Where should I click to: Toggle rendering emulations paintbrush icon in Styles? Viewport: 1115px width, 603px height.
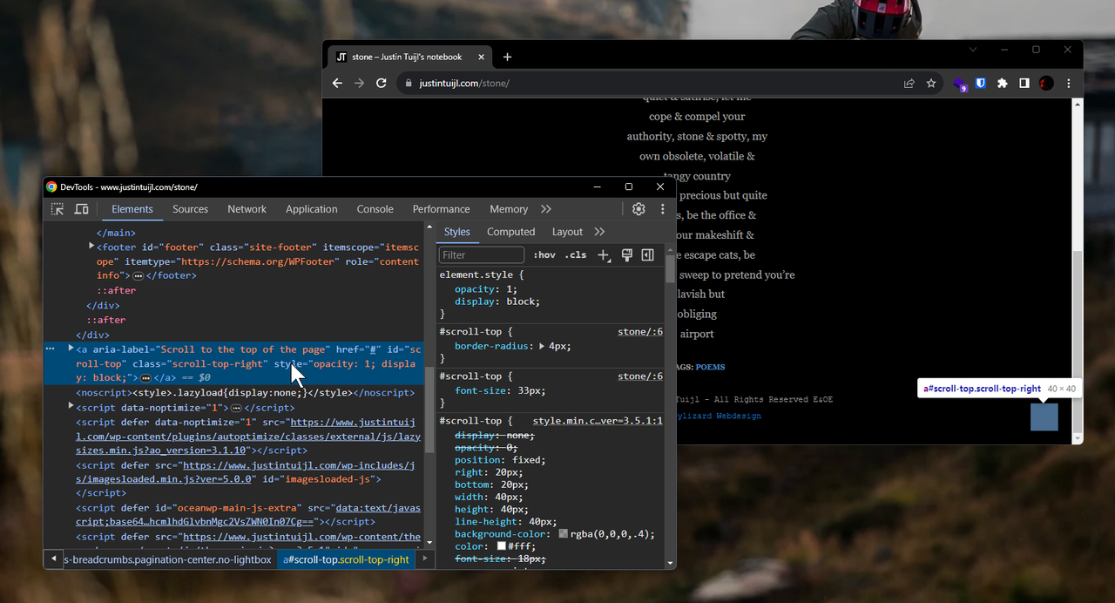tap(626, 255)
